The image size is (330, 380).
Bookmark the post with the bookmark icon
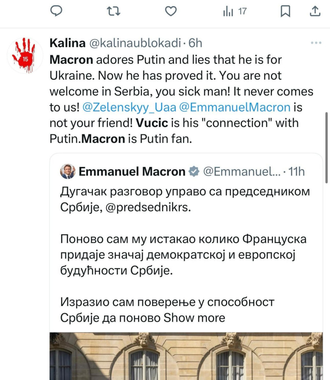pos(285,12)
